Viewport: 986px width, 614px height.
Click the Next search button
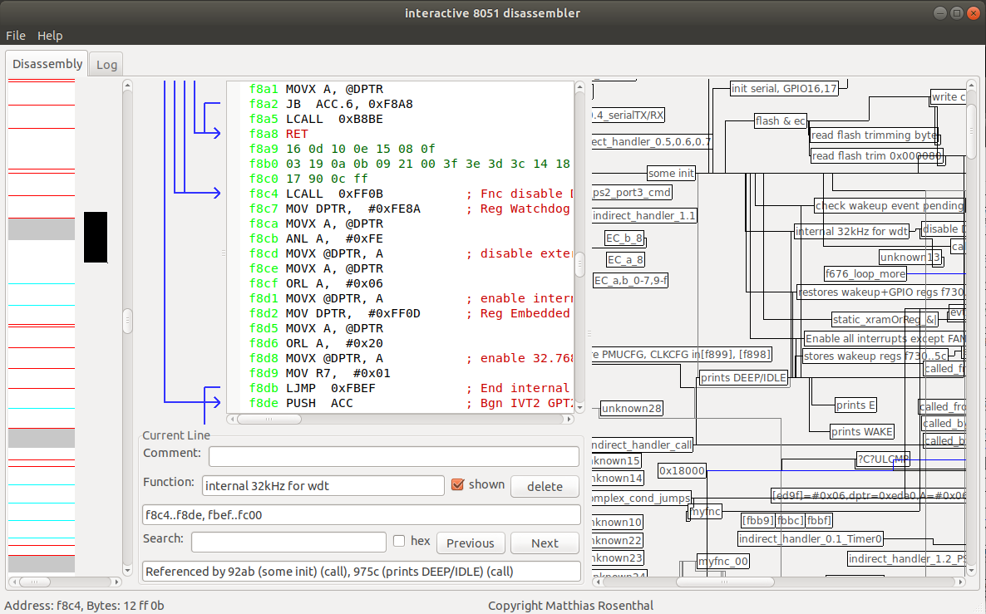(545, 543)
